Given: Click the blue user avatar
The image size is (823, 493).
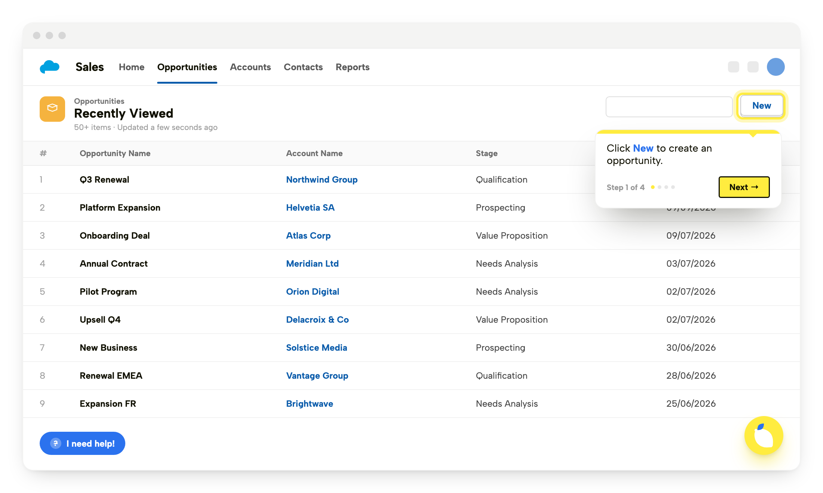Looking at the screenshot, I should (775, 67).
